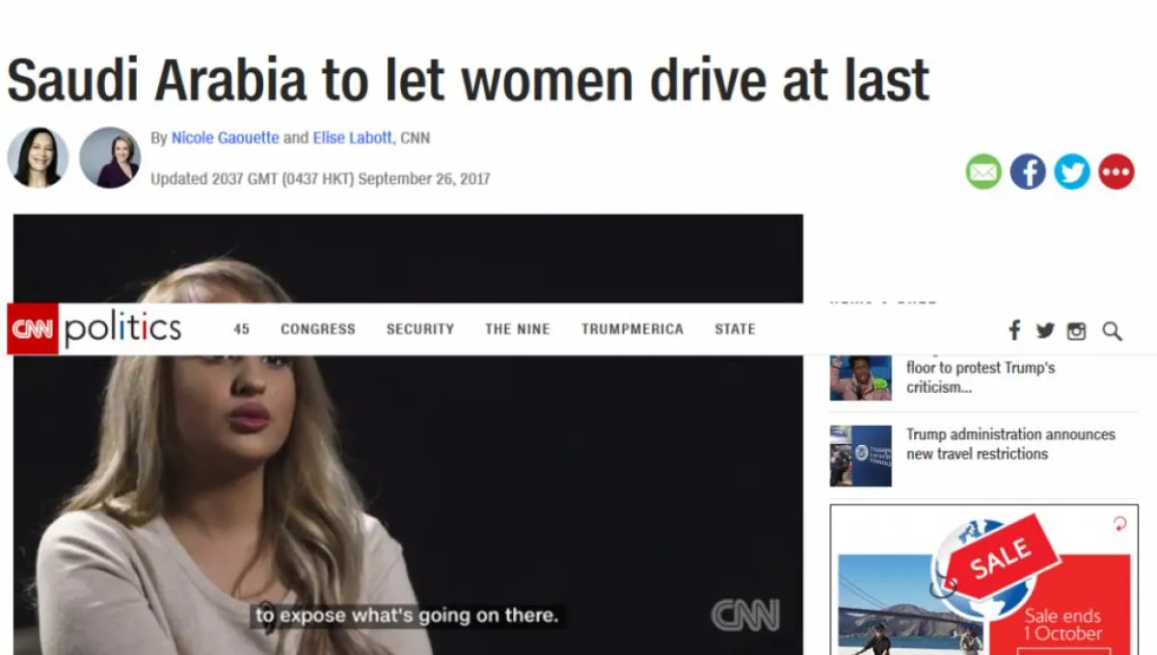Open red more-sharing options icon
1157x655 pixels.
pyautogui.click(x=1117, y=172)
